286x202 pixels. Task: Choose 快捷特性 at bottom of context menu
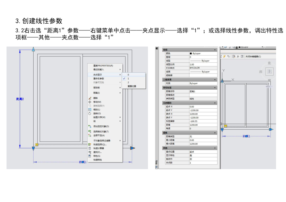pyautogui.click(x=105, y=160)
